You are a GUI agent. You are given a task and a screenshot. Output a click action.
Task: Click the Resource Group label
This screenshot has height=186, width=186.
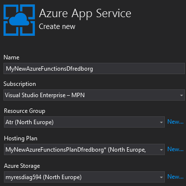pyautogui.click(x=25, y=111)
